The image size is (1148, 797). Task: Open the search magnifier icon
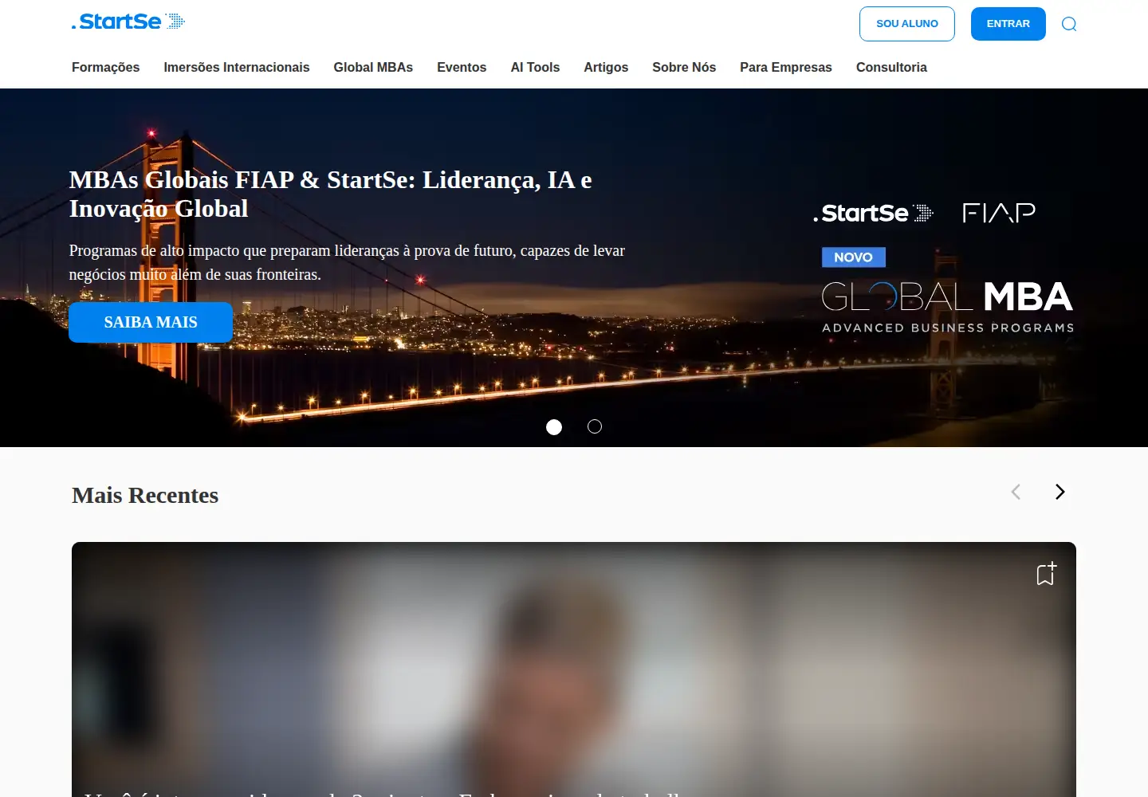pyautogui.click(x=1069, y=24)
